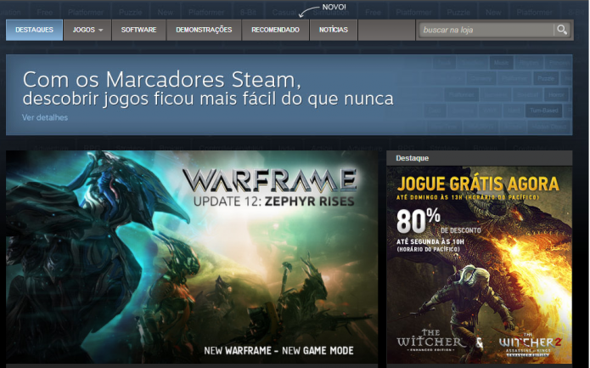Click the '80% de desconto' text
Viewport: 590px width, 368px height.
[x=439, y=222]
